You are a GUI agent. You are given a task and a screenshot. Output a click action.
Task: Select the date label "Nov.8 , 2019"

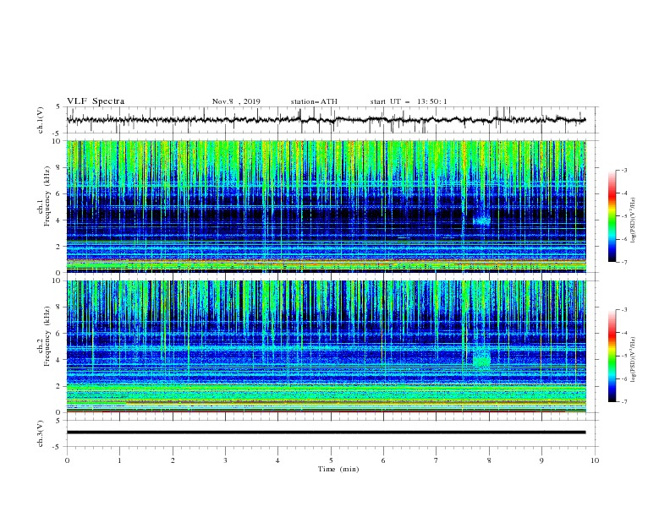coord(236,101)
